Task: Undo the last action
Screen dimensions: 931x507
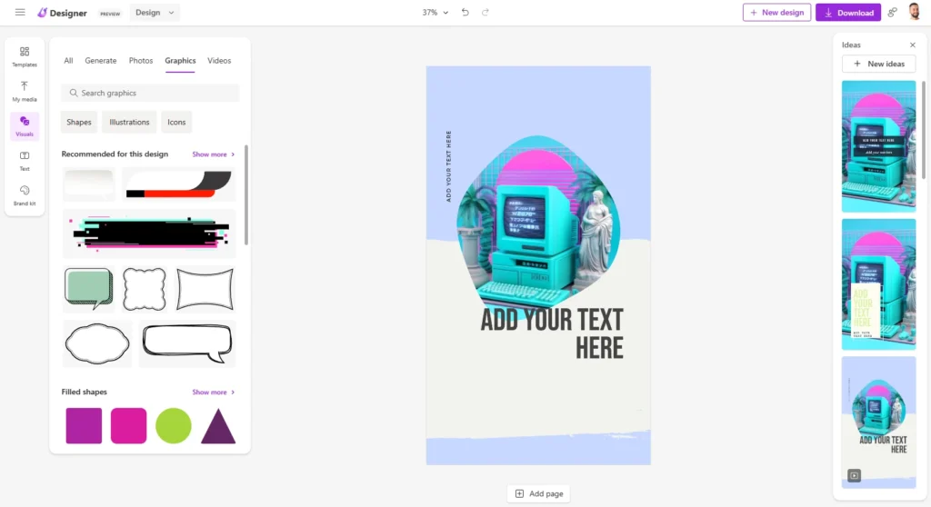Action: (x=465, y=12)
